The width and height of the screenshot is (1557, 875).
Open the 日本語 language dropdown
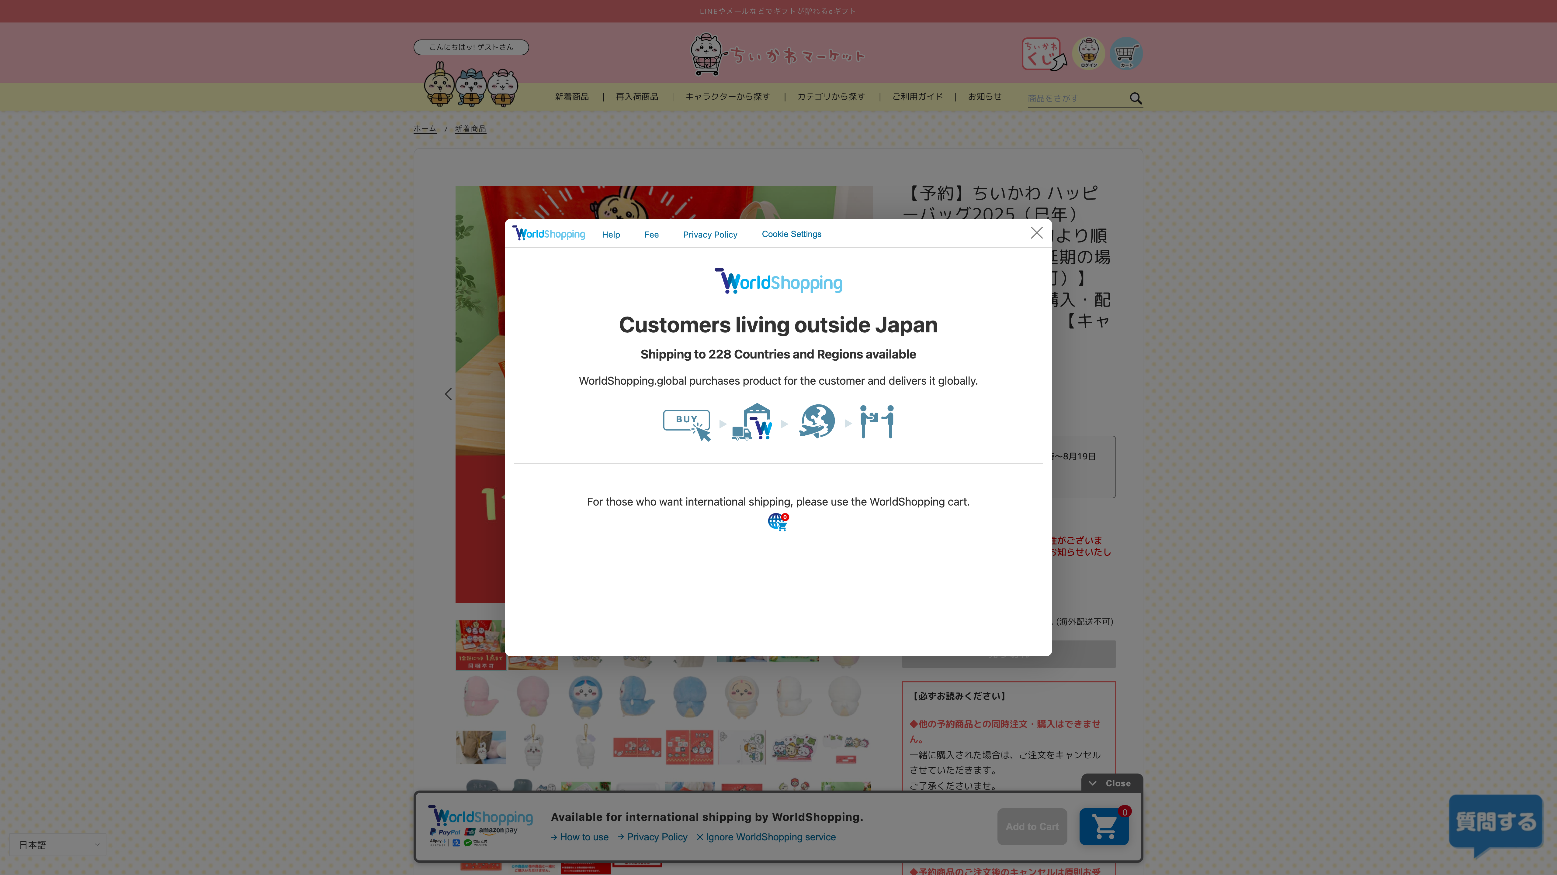(58, 845)
